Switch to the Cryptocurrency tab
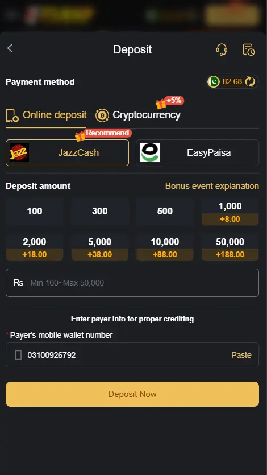The height and width of the screenshot is (475, 267). point(138,115)
